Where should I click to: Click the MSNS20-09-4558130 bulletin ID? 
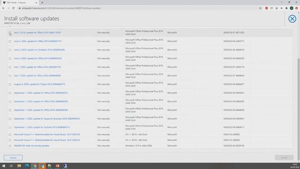(234, 146)
